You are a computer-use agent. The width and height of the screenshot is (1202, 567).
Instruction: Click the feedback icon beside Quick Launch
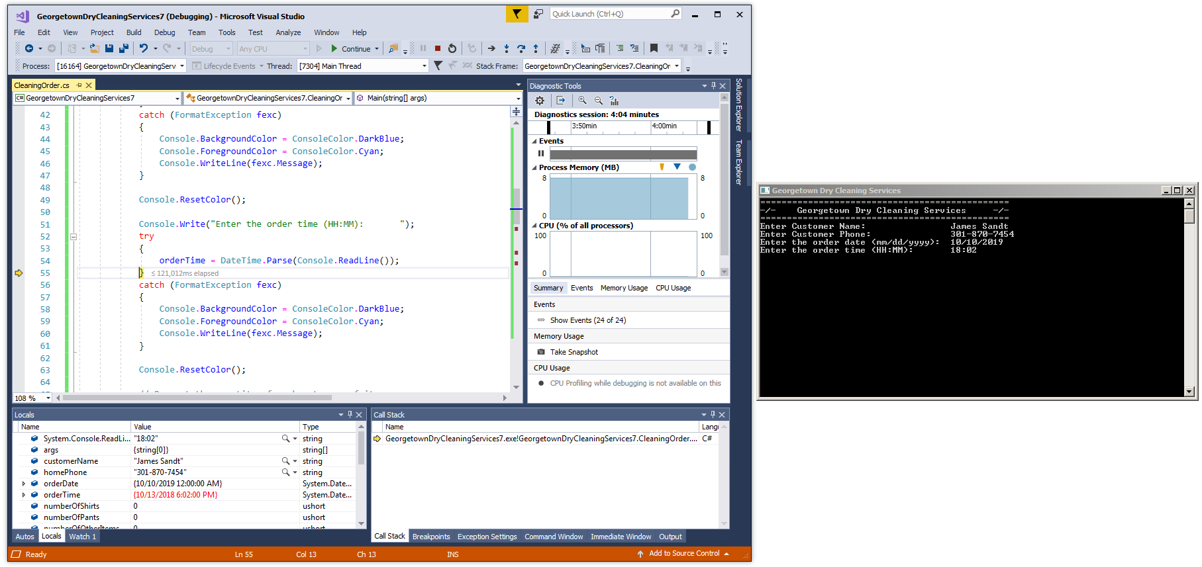538,14
